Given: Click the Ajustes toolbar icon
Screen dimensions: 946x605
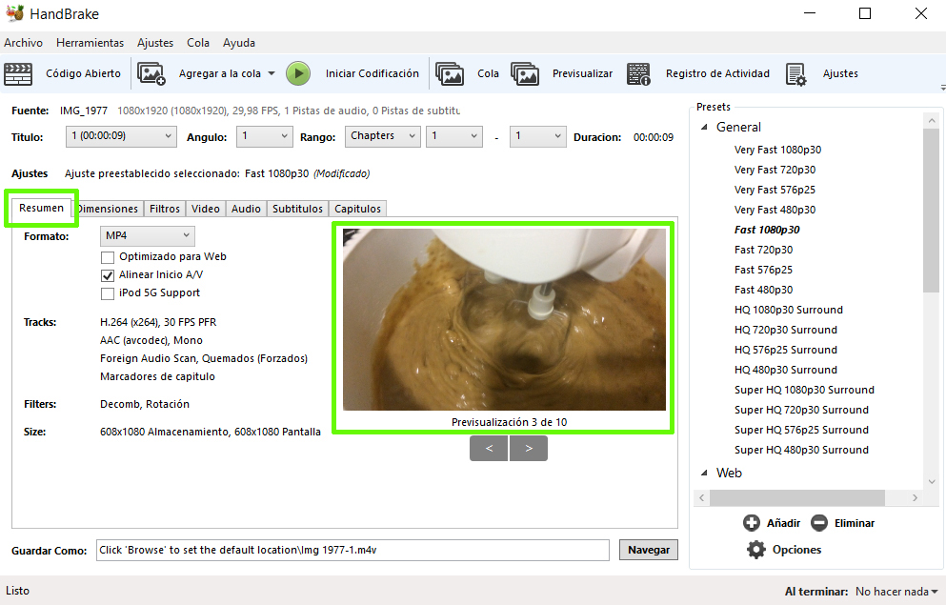Looking at the screenshot, I should (796, 73).
